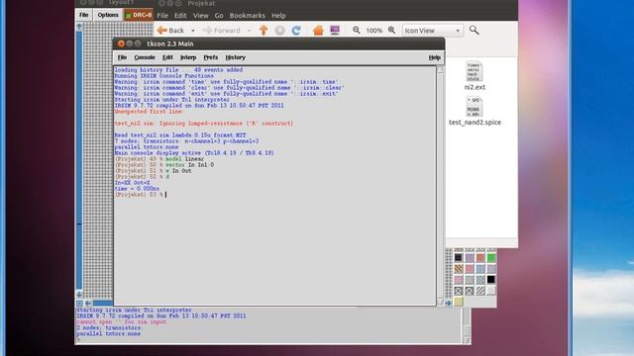Go up to parent folder
This screenshot has width=634, height=356.
point(264,31)
